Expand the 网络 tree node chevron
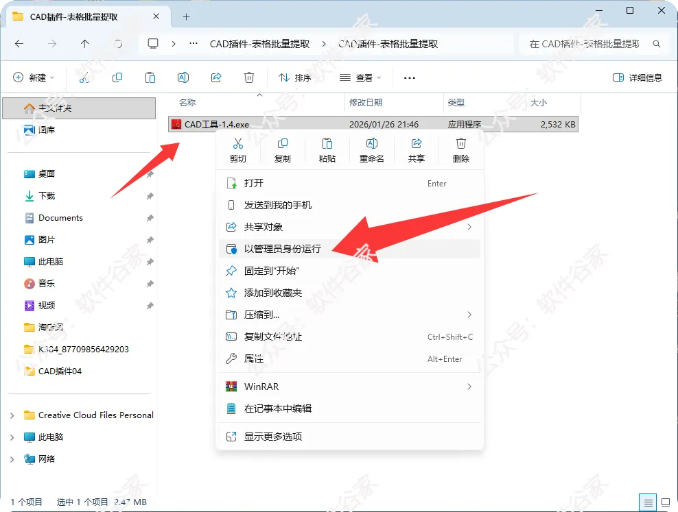This screenshot has height=512, width=678. 12,459
